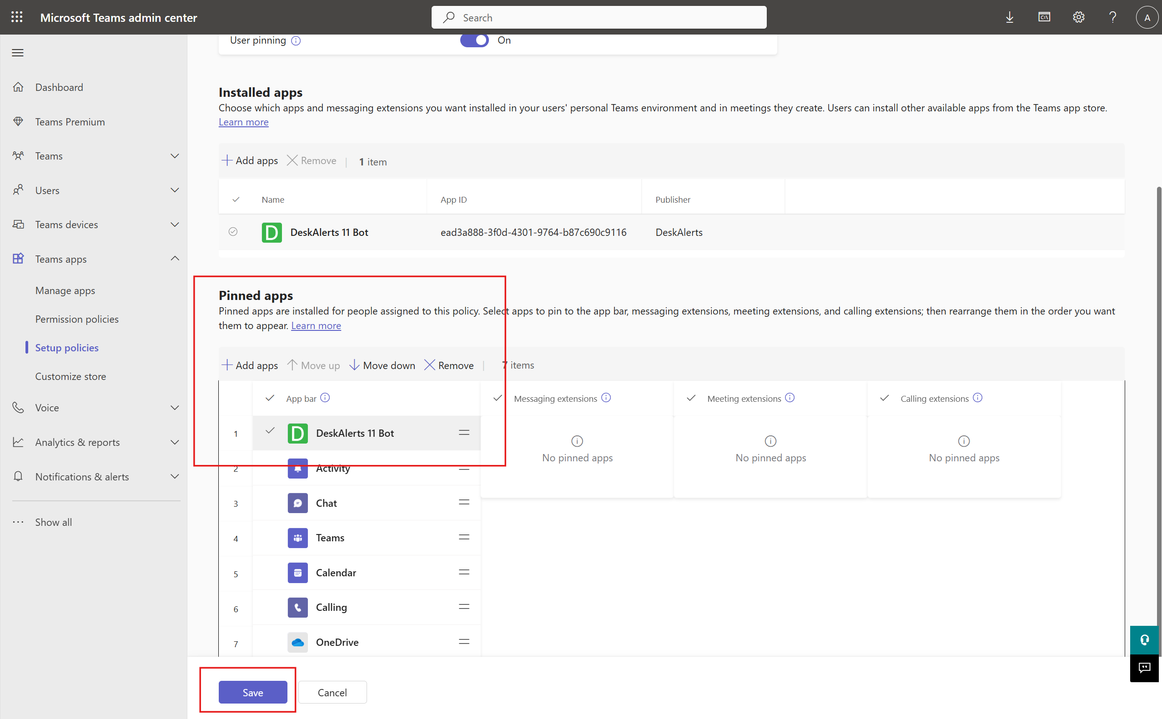Viewport: 1162px width, 719px height.
Task: Select the Activity app icon
Action: [x=297, y=468]
